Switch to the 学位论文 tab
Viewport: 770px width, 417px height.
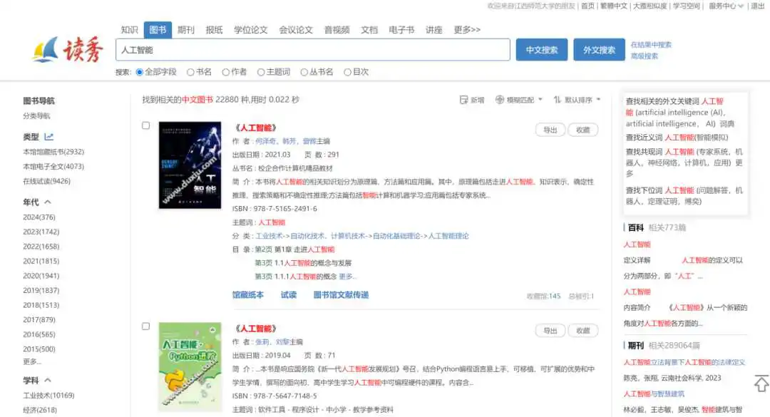(x=250, y=29)
